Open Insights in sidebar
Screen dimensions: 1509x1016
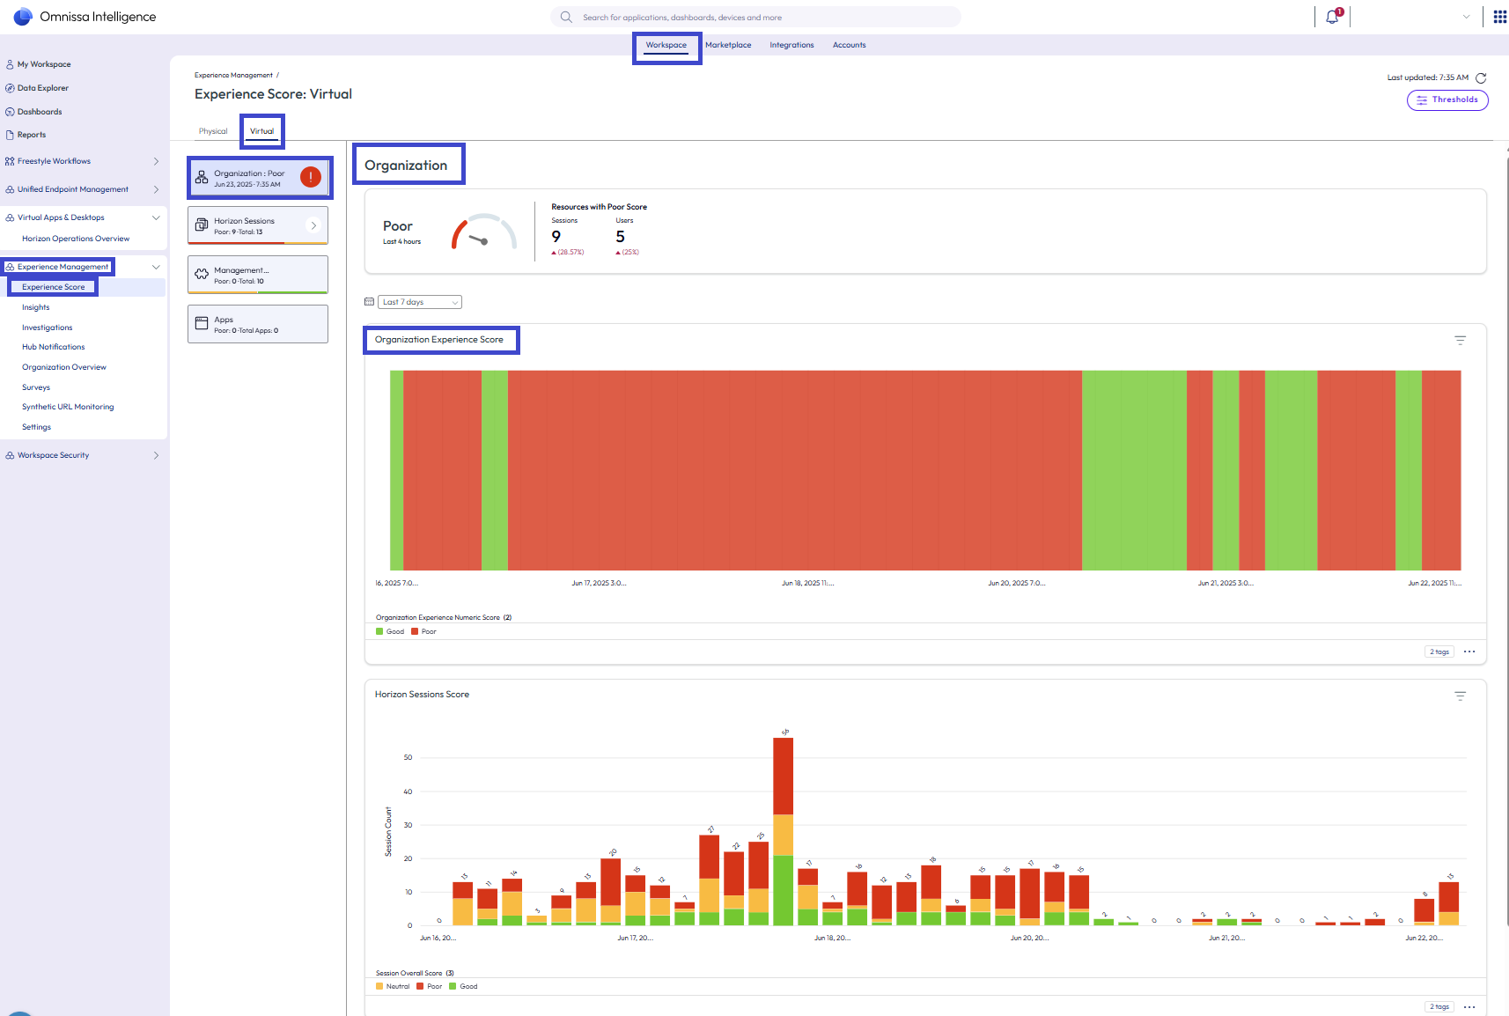click(36, 307)
